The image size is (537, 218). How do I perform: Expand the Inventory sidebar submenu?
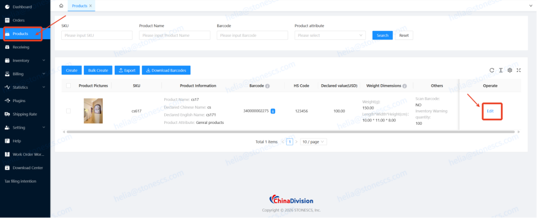coord(25,60)
